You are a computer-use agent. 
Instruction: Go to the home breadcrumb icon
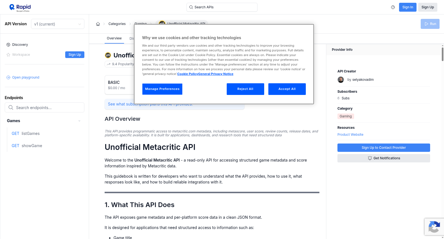[x=98, y=24]
